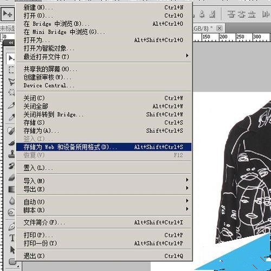This screenshot has height=271, width=271.
Task: Collapse the toolbox with the double-arrow
Action: pos(11,43)
